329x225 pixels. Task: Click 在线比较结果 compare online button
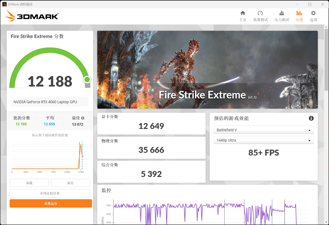(x=50, y=193)
